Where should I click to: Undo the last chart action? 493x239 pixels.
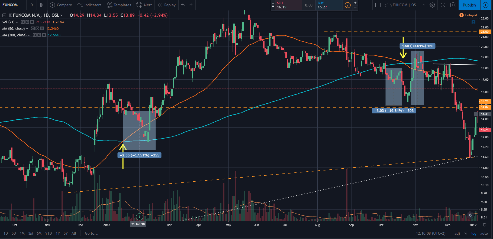point(183,5)
